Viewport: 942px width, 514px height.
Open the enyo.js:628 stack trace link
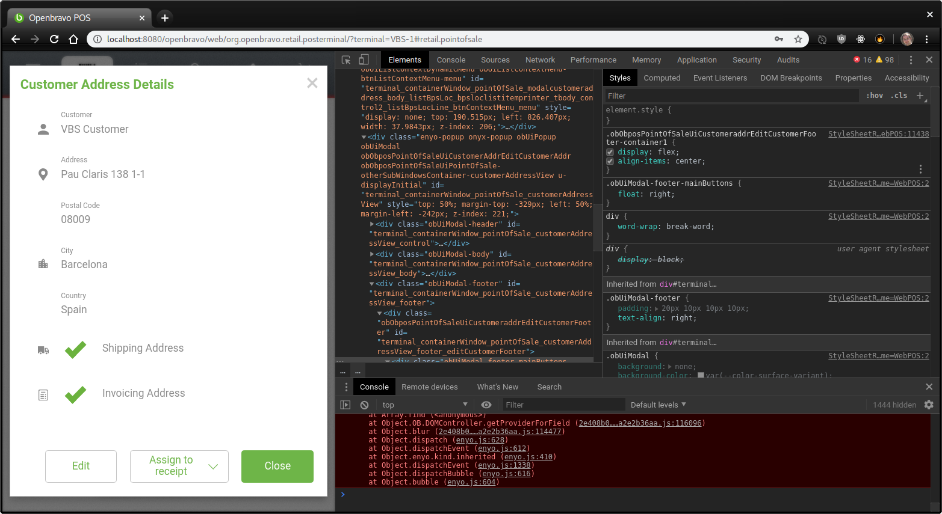click(480, 440)
